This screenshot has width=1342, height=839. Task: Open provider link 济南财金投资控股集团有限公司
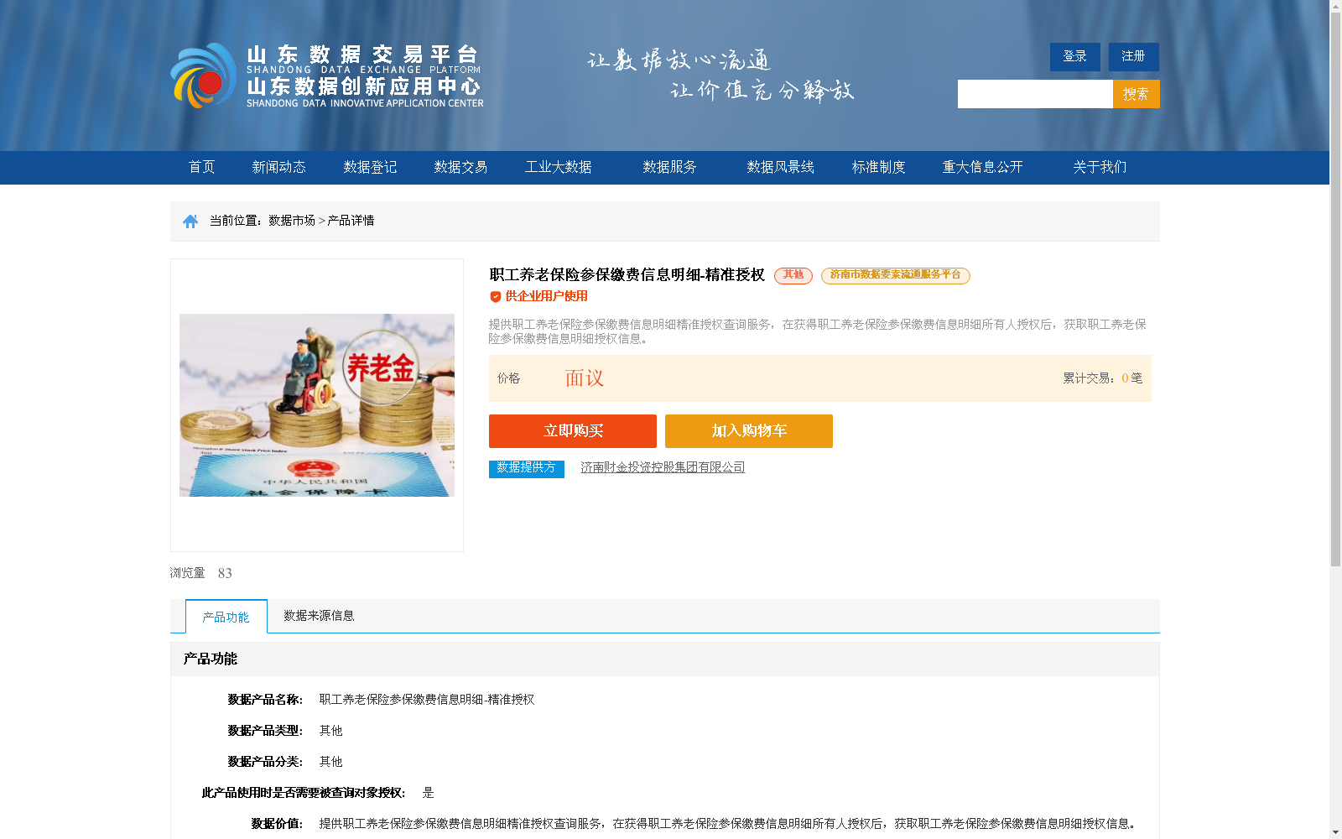click(x=663, y=467)
